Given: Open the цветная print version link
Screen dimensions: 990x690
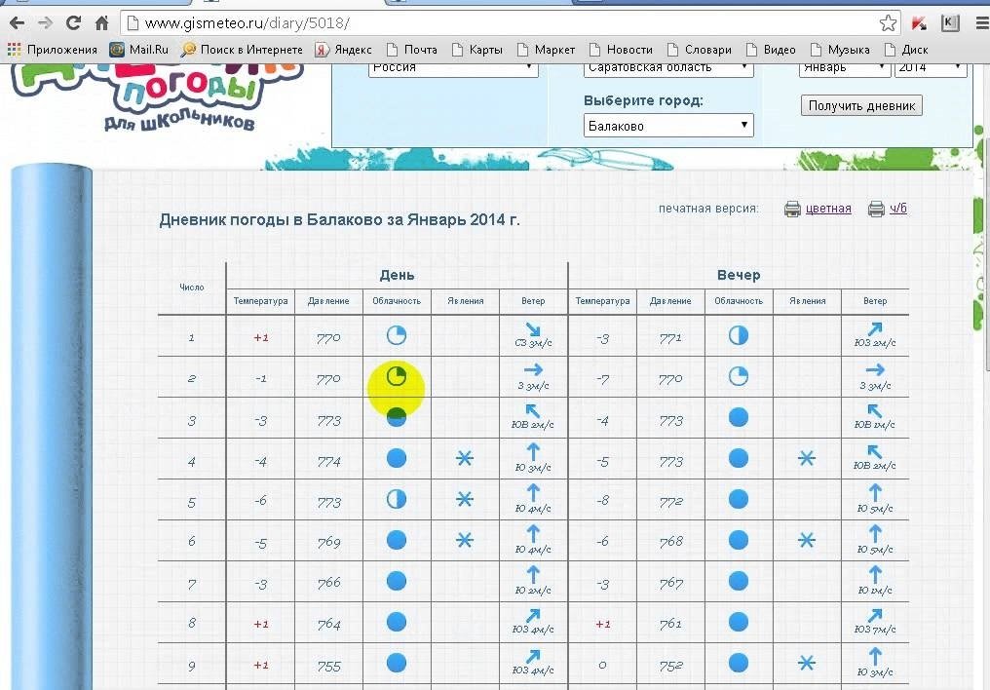Looking at the screenshot, I should click(828, 209).
